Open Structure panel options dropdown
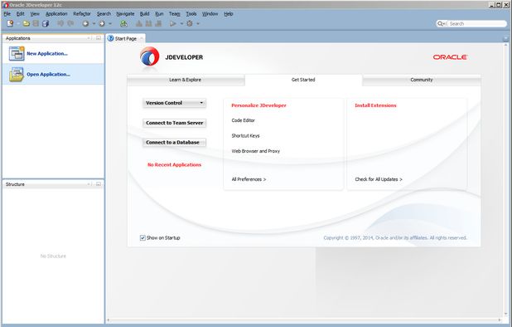 [x=89, y=184]
